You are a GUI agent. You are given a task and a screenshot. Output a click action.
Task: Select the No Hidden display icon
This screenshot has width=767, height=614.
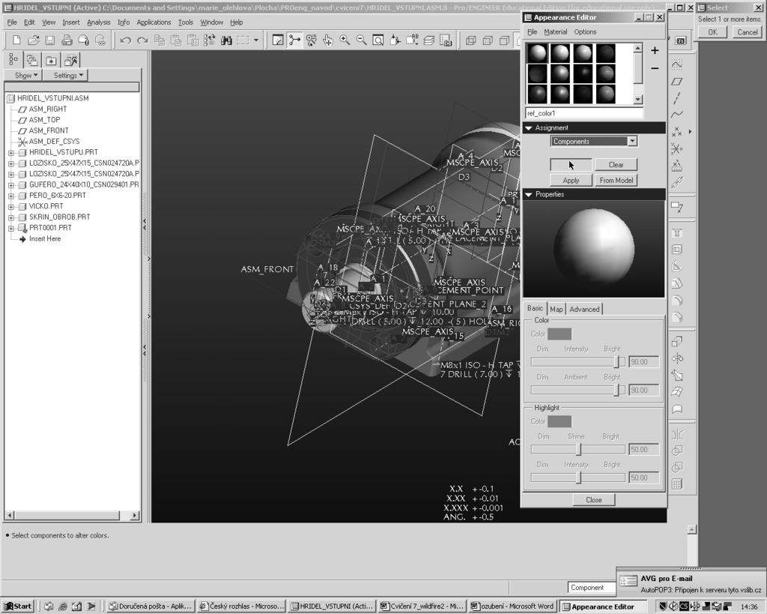(504, 40)
